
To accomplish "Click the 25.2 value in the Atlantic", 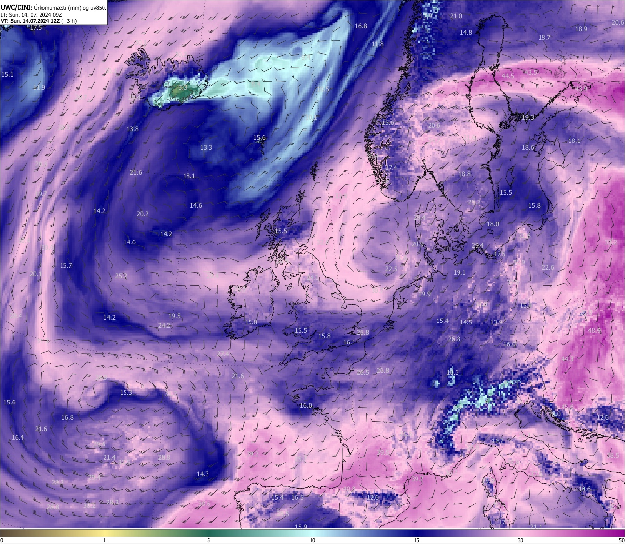I will pyautogui.click(x=121, y=276).
